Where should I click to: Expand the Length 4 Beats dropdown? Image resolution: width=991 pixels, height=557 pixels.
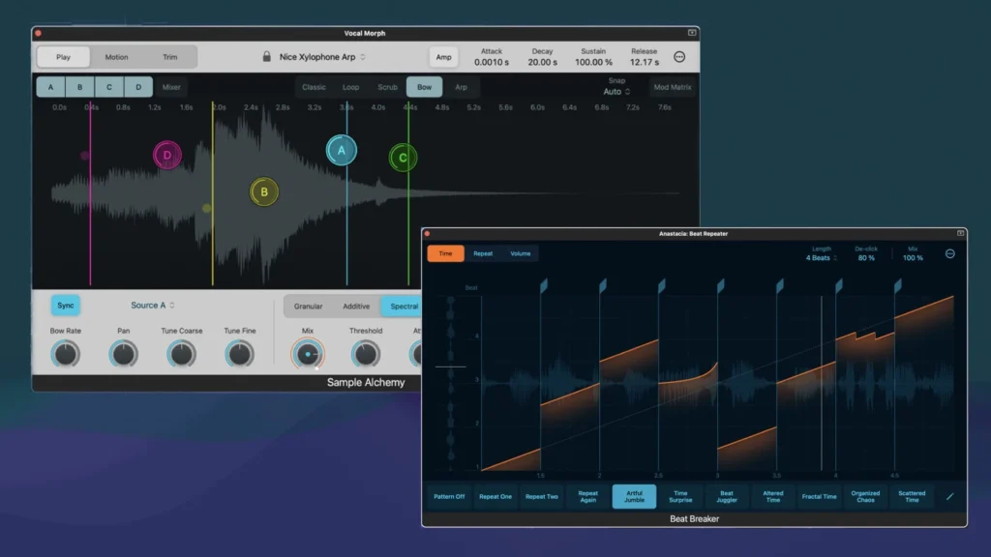click(x=821, y=258)
